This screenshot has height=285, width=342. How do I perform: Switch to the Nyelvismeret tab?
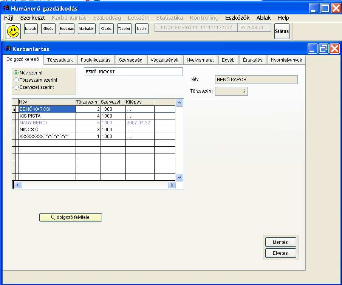tap(200, 60)
